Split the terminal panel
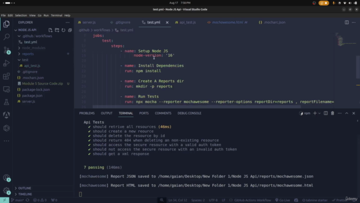This screenshot has height=203, width=360. tap(326, 113)
